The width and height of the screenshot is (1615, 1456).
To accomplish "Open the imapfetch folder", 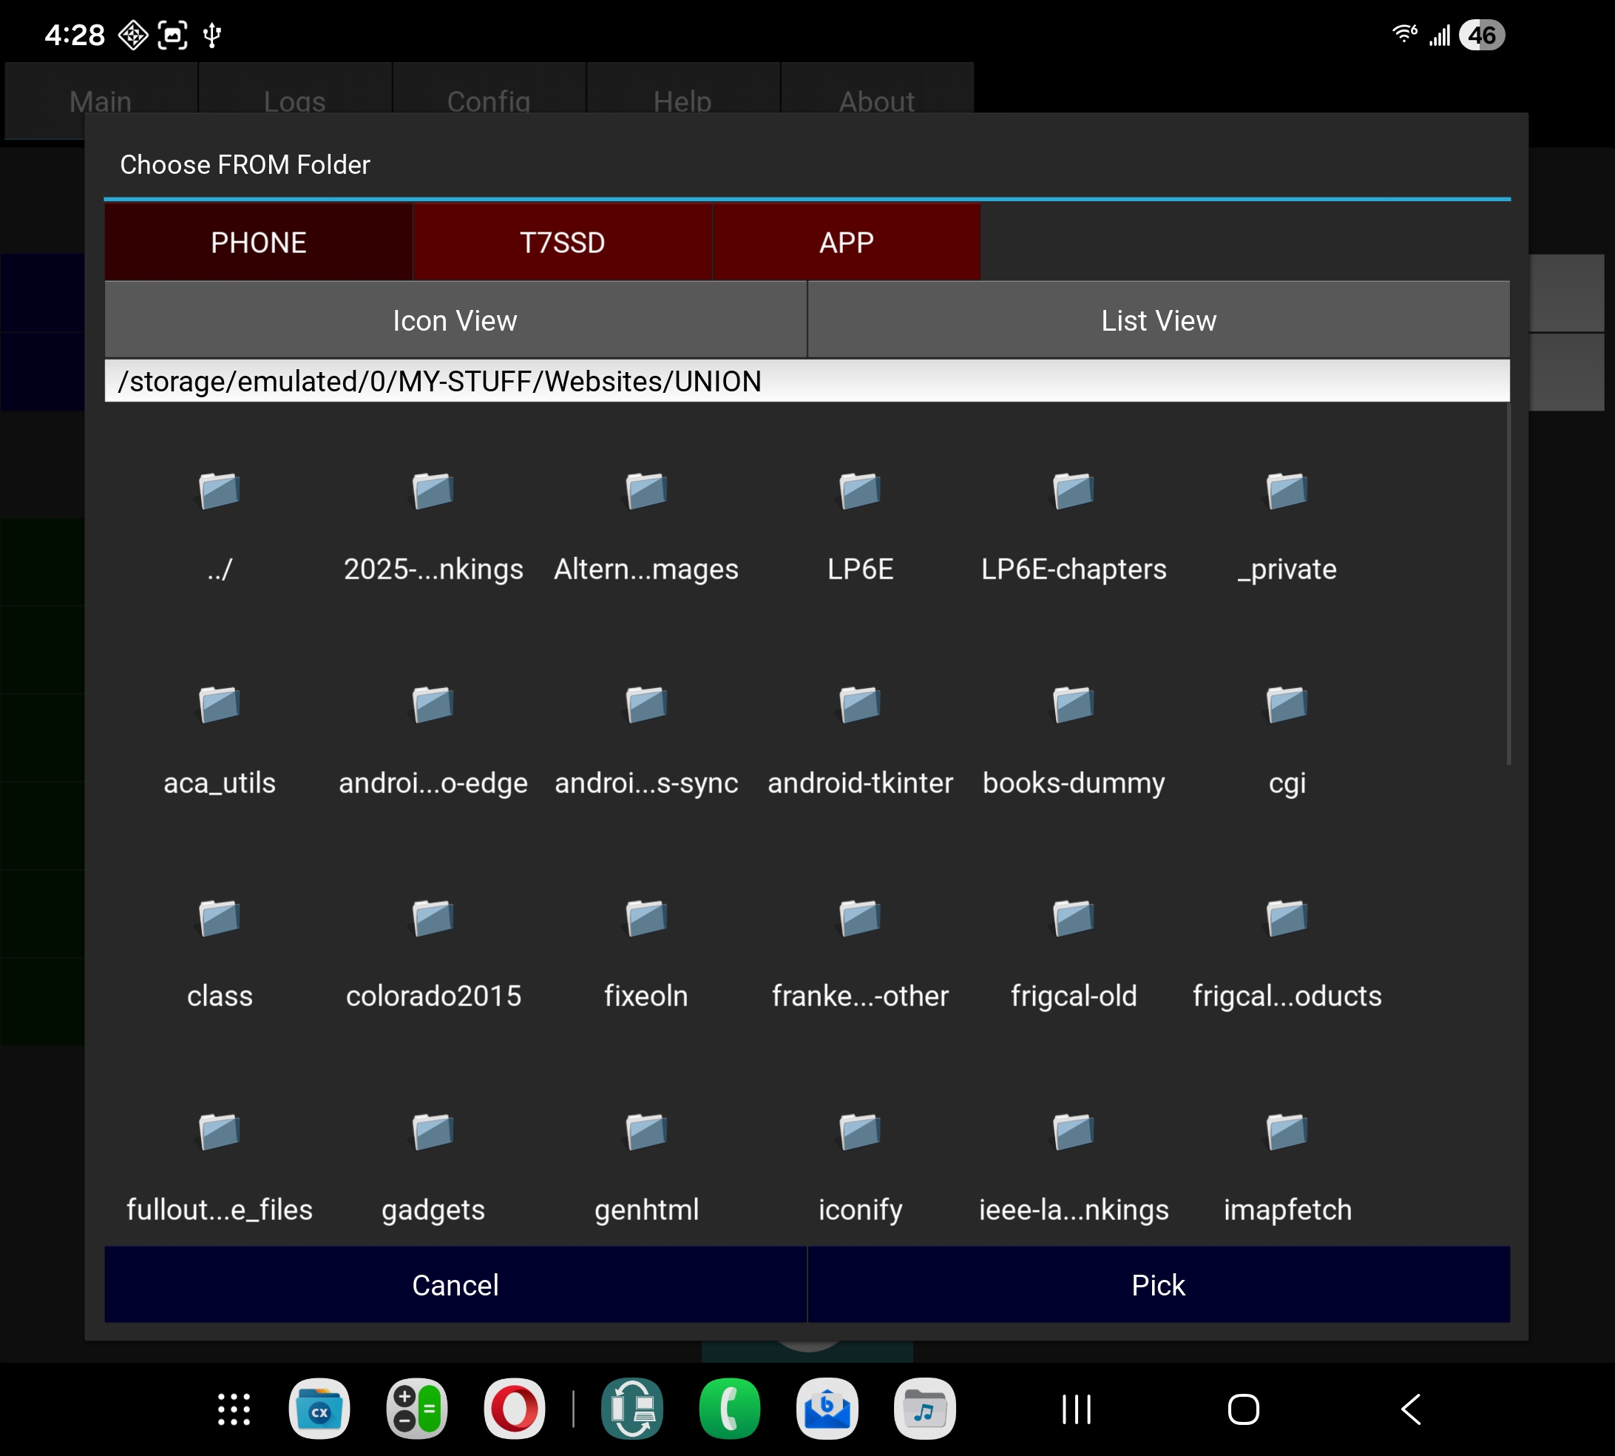I will (x=1287, y=1132).
